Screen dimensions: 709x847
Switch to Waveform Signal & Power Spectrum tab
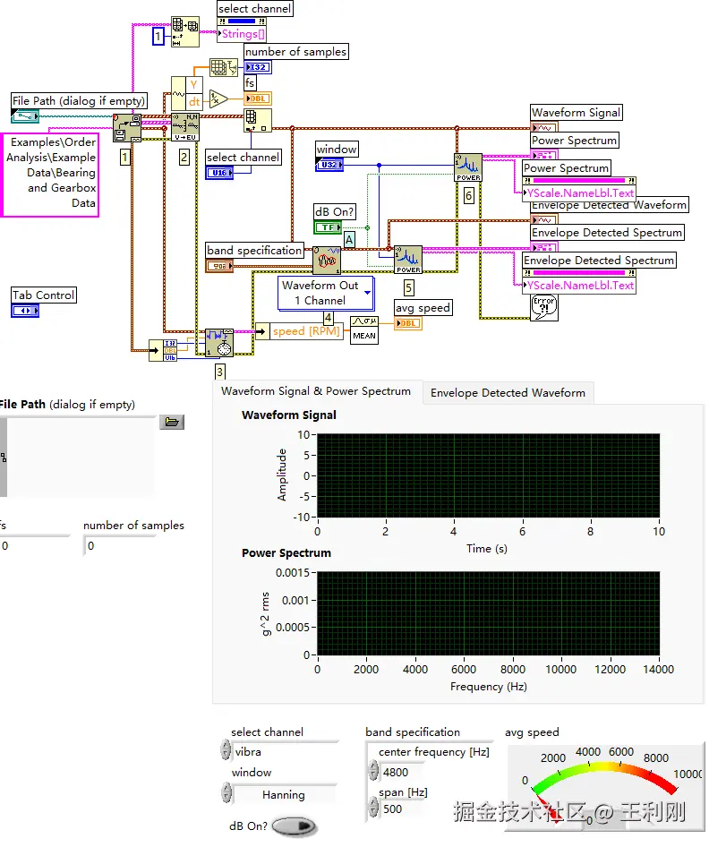pos(316,391)
